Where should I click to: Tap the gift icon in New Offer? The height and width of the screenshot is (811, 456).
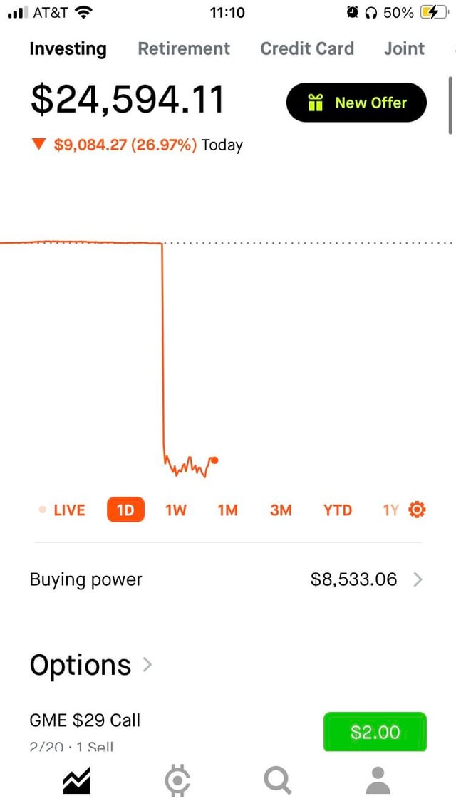316,103
